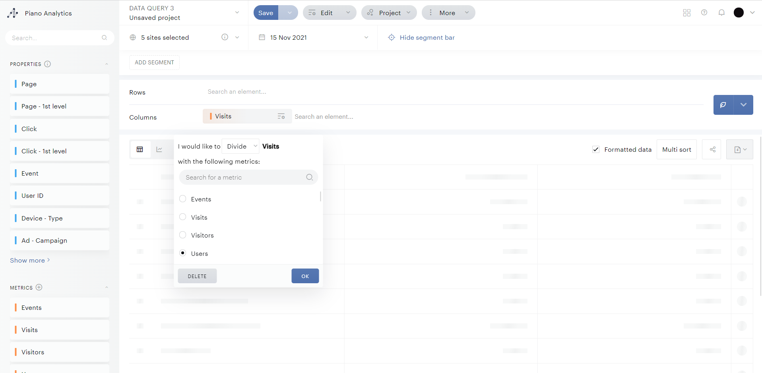The image size is (762, 373).
Task: Switch to table view icon
Action: coord(140,150)
